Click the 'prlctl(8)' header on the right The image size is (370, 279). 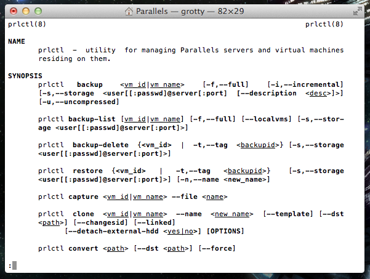(x=324, y=24)
